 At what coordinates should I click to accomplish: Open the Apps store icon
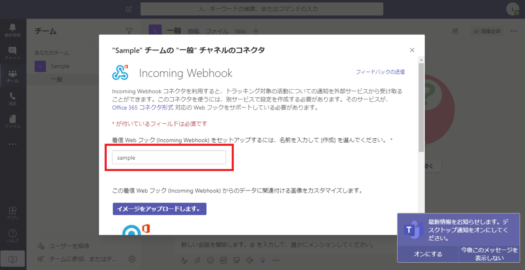click(13, 213)
